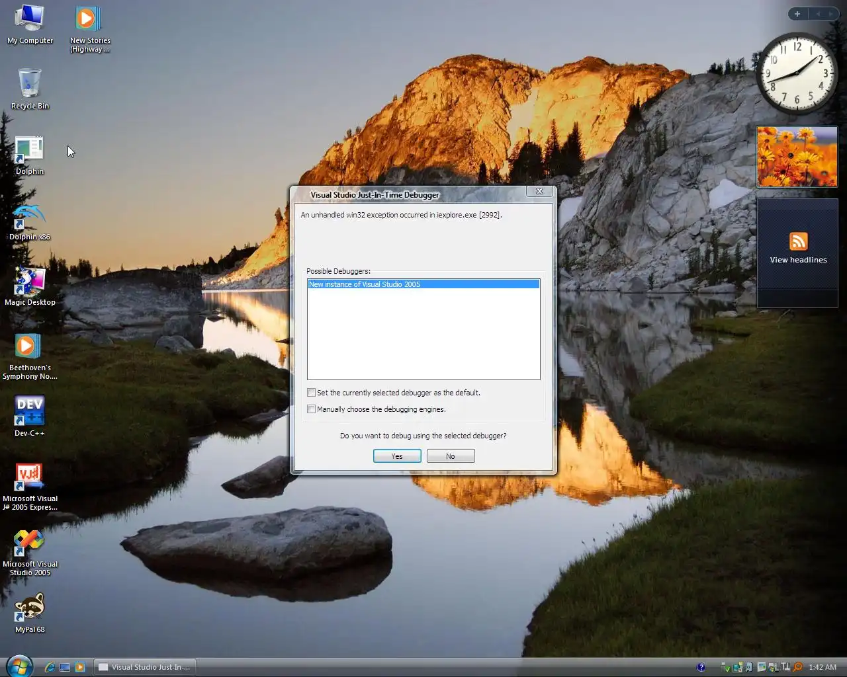This screenshot has height=677, width=847.
Task: Click the TL tray icon
Action: point(785,666)
